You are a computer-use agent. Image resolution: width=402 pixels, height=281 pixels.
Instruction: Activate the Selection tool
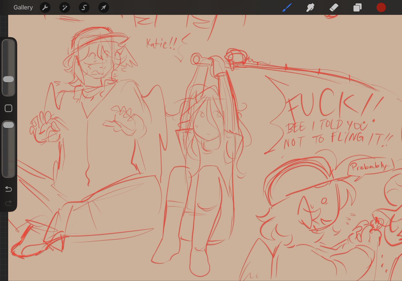pyautogui.click(x=84, y=7)
